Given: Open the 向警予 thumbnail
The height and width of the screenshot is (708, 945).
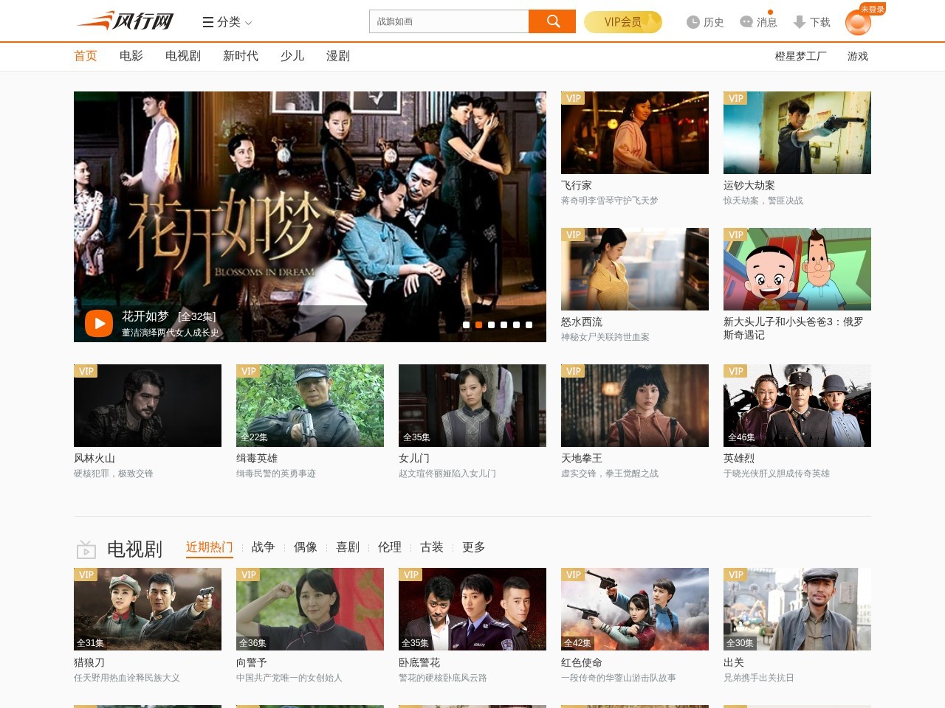Looking at the screenshot, I should pos(310,609).
